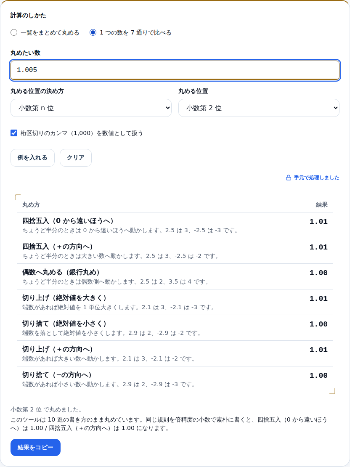350x467 pixels.
Task: Toggle the 桁区切りのカンマ checkbox
Action: point(14,133)
